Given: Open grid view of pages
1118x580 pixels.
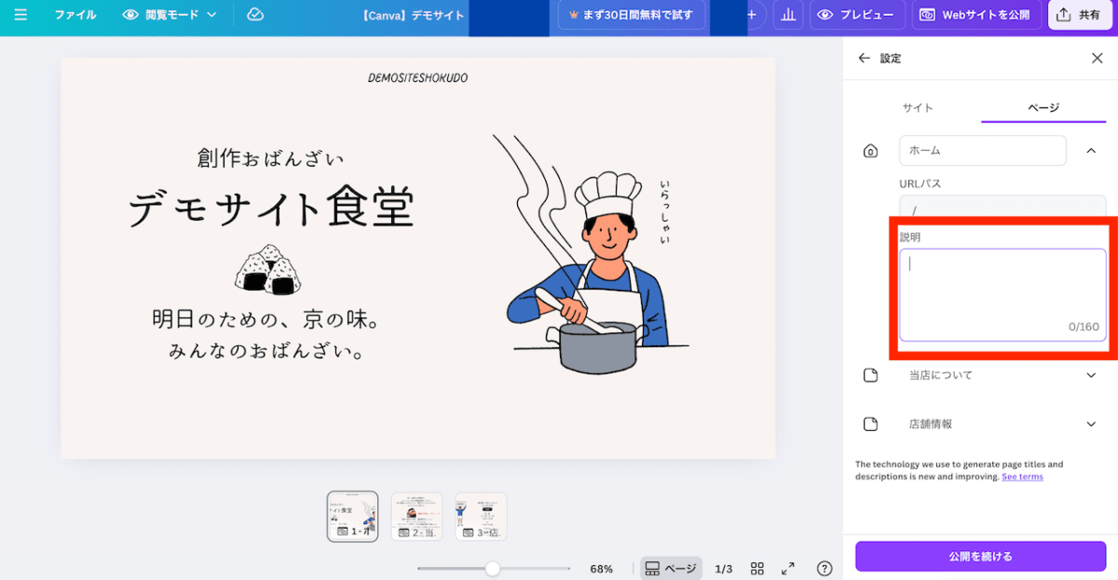Looking at the screenshot, I should (757, 568).
